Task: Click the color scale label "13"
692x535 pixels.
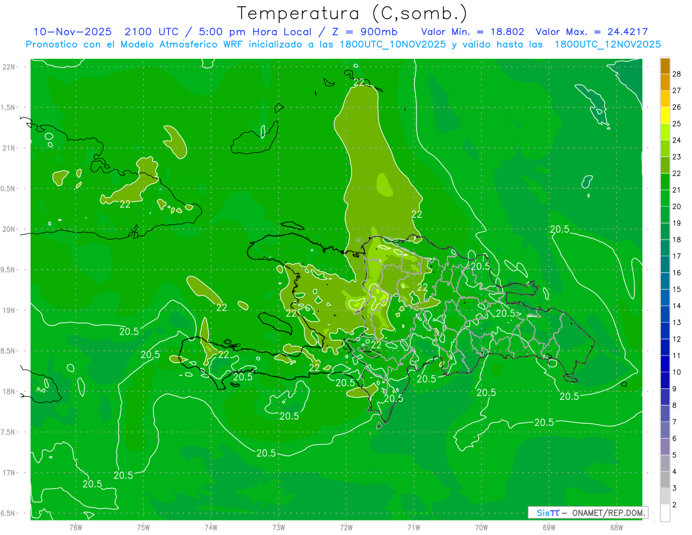Action: click(x=677, y=323)
